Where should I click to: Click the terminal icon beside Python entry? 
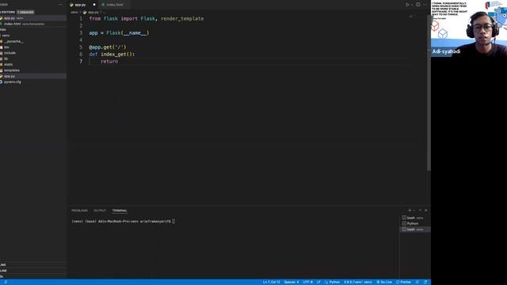[404, 223]
